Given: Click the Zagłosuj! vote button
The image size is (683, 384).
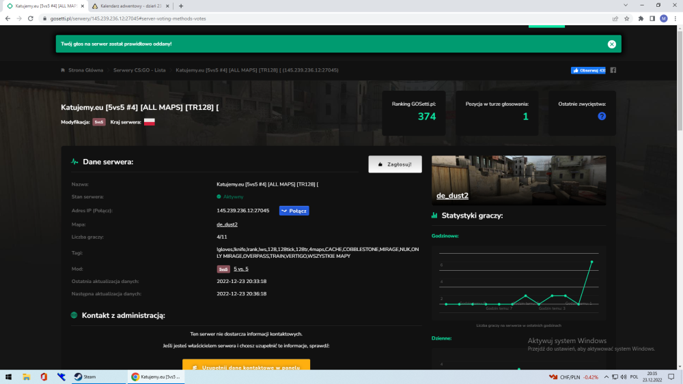Looking at the screenshot, I should point(395,164).
